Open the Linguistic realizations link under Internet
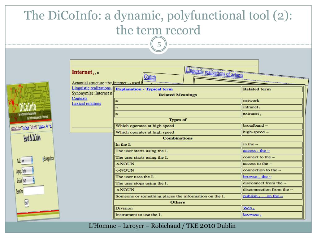Image resolution: width=317 pixels, height=238 pixels. coord(91,88)
